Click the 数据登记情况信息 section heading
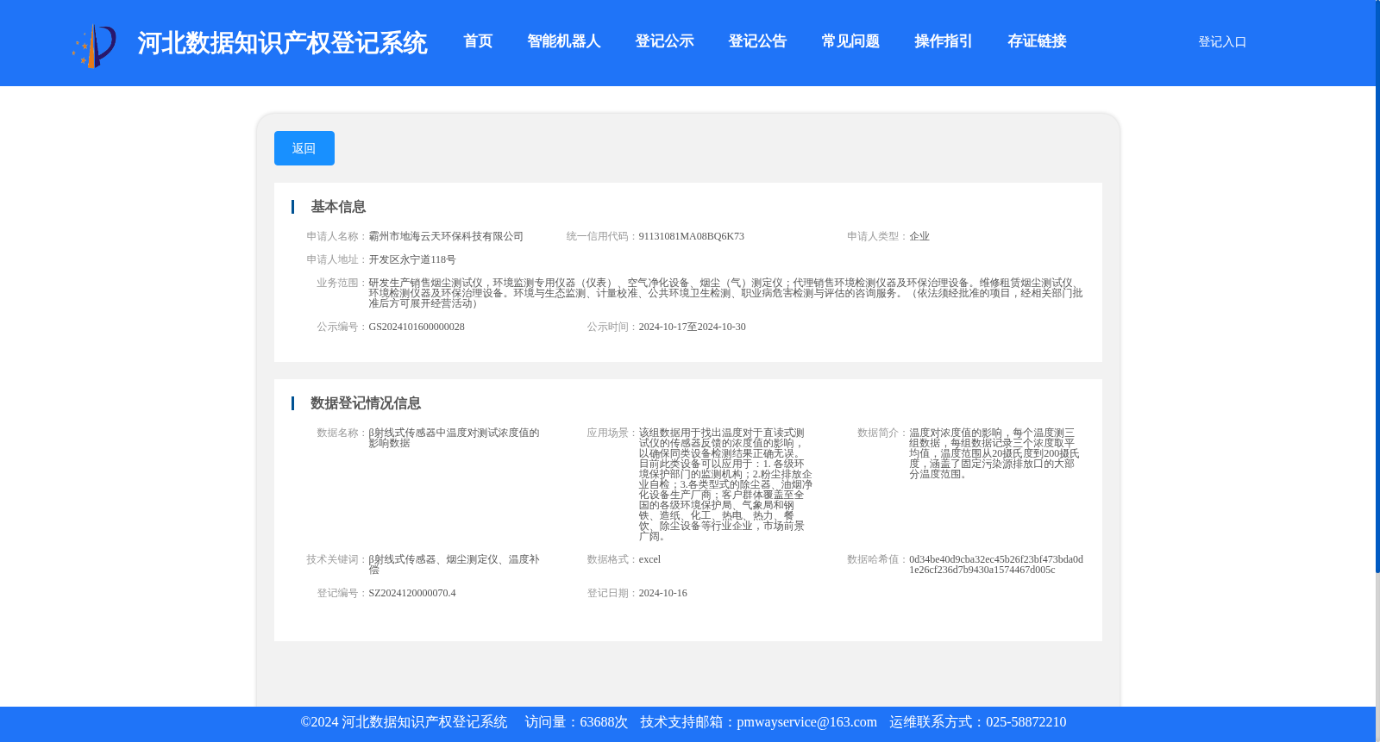1380x742 pixels. (366, 403)
